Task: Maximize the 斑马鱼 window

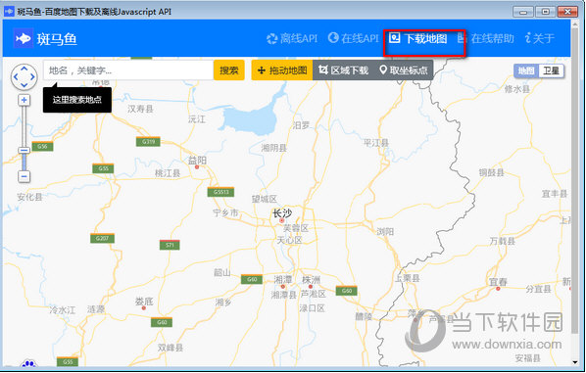Action: click(545, 12)
